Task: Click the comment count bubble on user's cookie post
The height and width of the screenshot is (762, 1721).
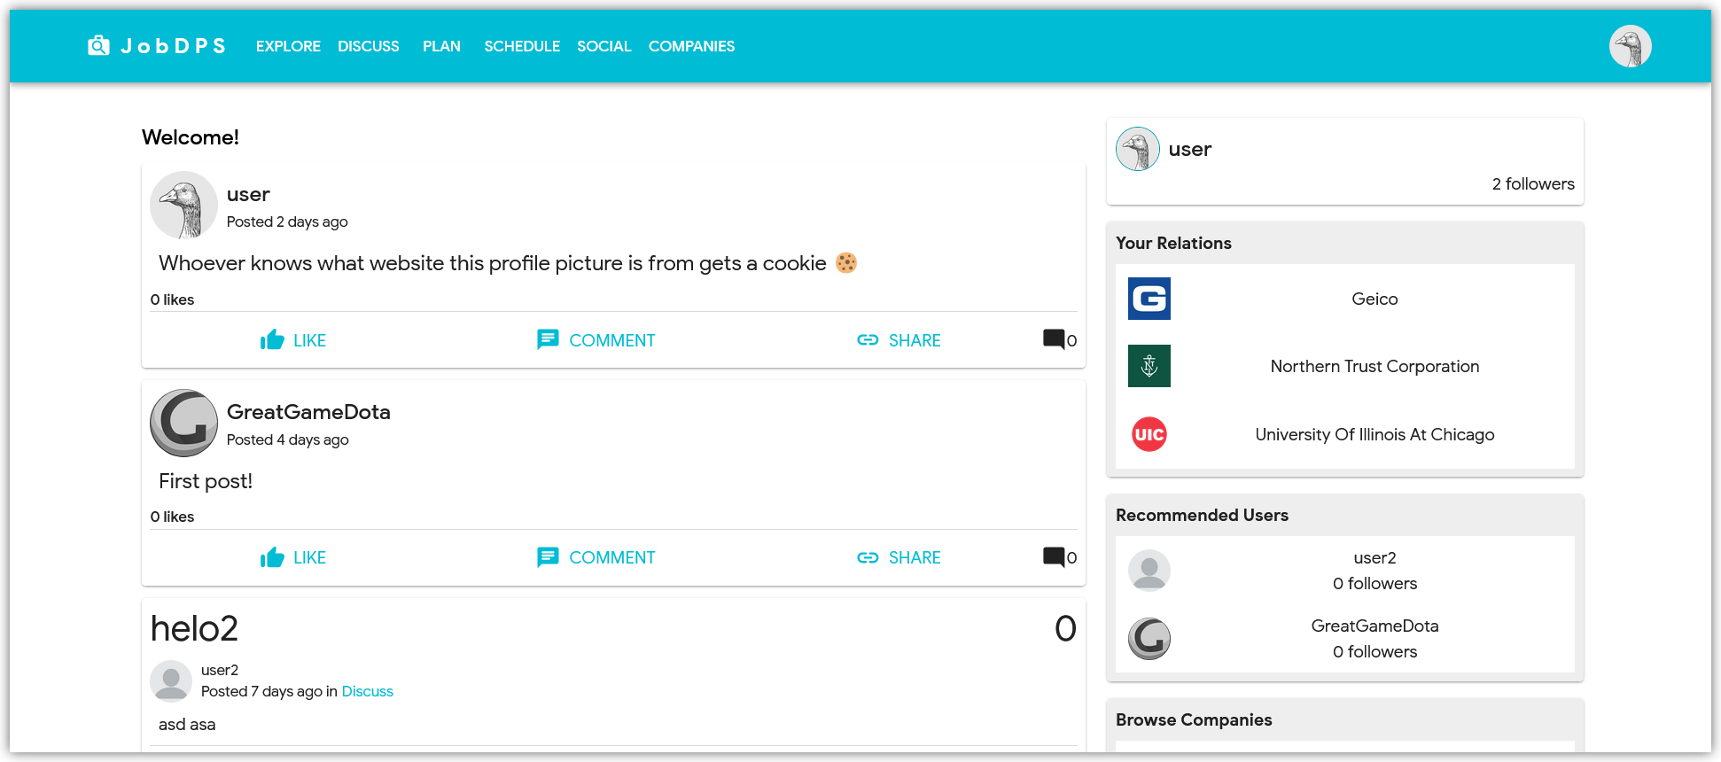Action: pos(1054,339)
